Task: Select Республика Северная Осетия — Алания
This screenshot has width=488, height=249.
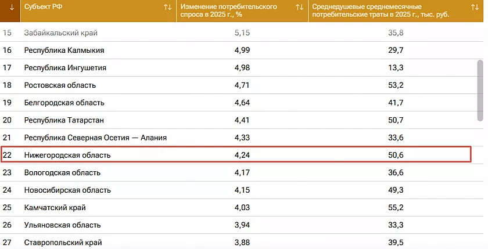Action: (x=95, y=138)
